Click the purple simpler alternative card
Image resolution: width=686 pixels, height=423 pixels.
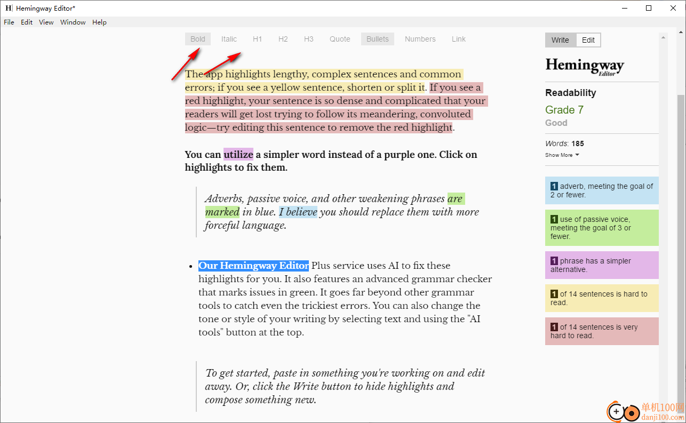tap(602, 265)
